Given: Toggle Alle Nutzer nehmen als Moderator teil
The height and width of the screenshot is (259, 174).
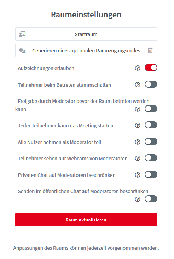Looking at the screenshot, I should coord(151,142).
